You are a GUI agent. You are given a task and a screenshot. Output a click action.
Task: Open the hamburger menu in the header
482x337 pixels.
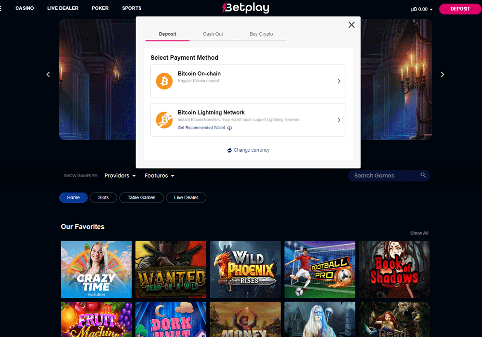coord(1,8)
